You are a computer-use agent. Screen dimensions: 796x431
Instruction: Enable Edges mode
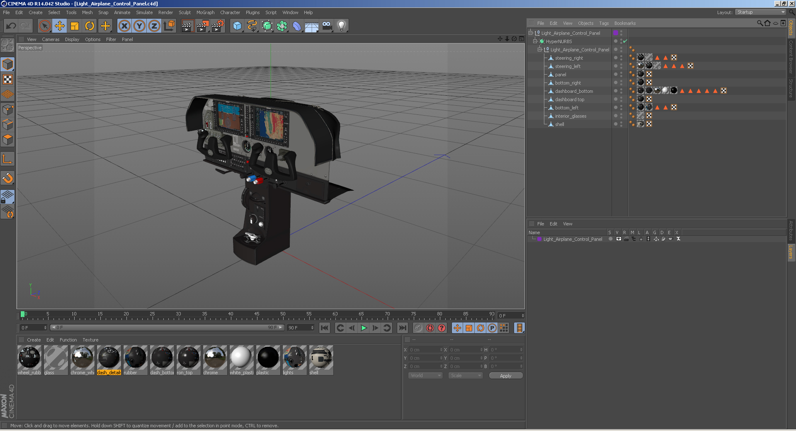coord(7,125)
